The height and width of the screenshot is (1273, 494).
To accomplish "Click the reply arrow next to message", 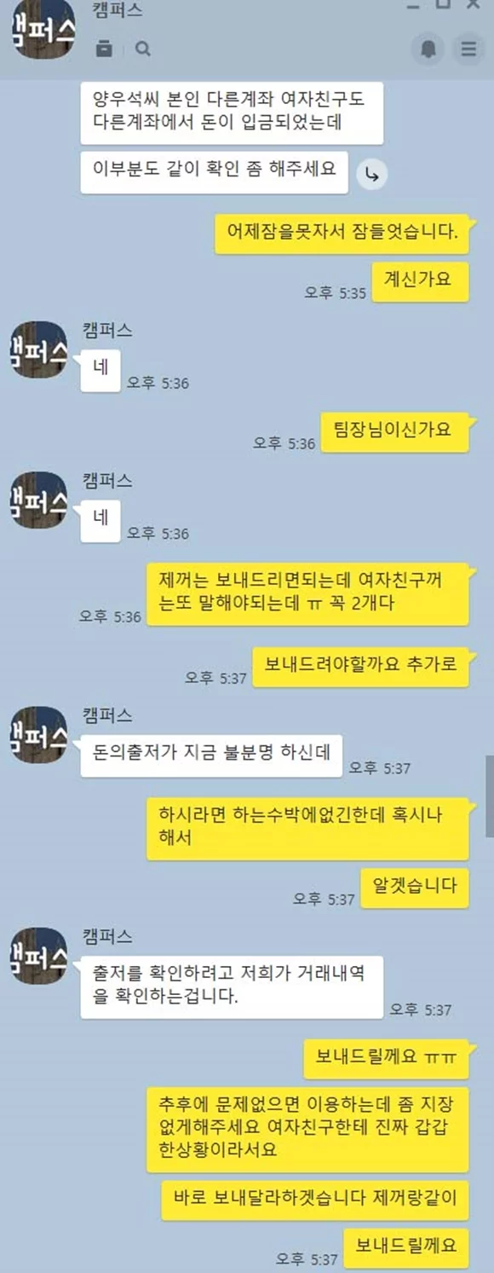I will 371,174.
